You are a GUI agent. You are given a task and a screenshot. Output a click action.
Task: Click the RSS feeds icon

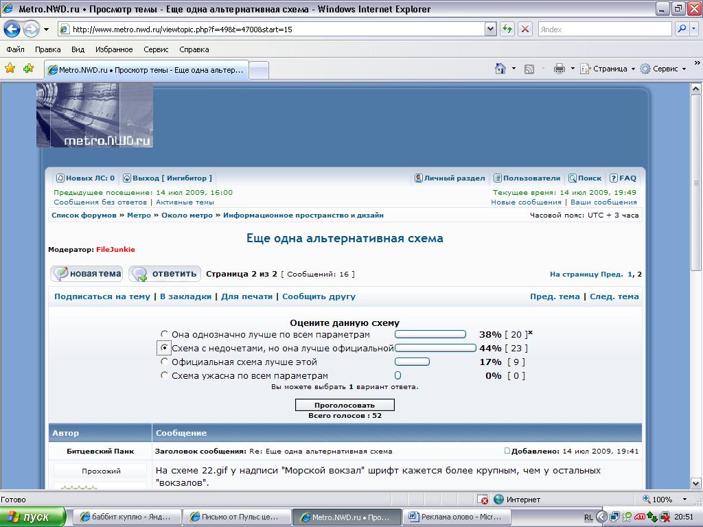point(529,69)
